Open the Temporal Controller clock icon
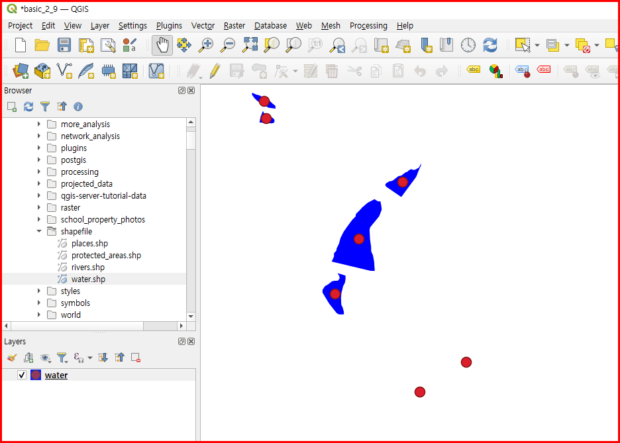620x443 pixels. (x=468, y=45)
